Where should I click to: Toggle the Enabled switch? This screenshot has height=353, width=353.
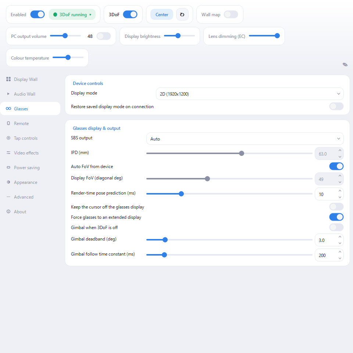[38, 14]
